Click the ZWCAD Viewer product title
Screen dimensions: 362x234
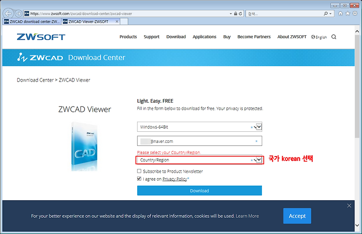tap(85, 109)
